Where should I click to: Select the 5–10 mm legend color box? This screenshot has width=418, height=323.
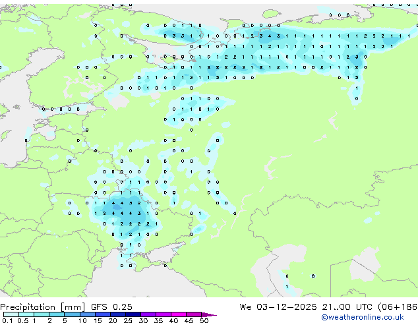point(72,314)
